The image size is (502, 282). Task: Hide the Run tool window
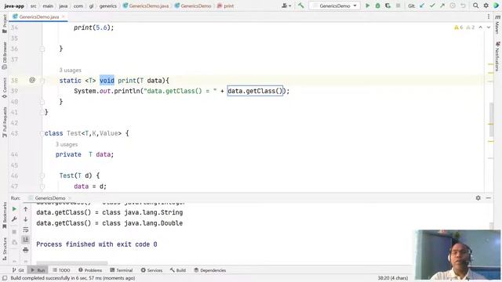(x=488, y=198)
